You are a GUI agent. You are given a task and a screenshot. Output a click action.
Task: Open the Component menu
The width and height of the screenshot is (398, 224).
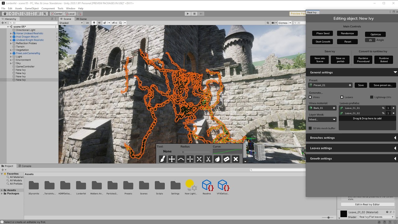48,8
